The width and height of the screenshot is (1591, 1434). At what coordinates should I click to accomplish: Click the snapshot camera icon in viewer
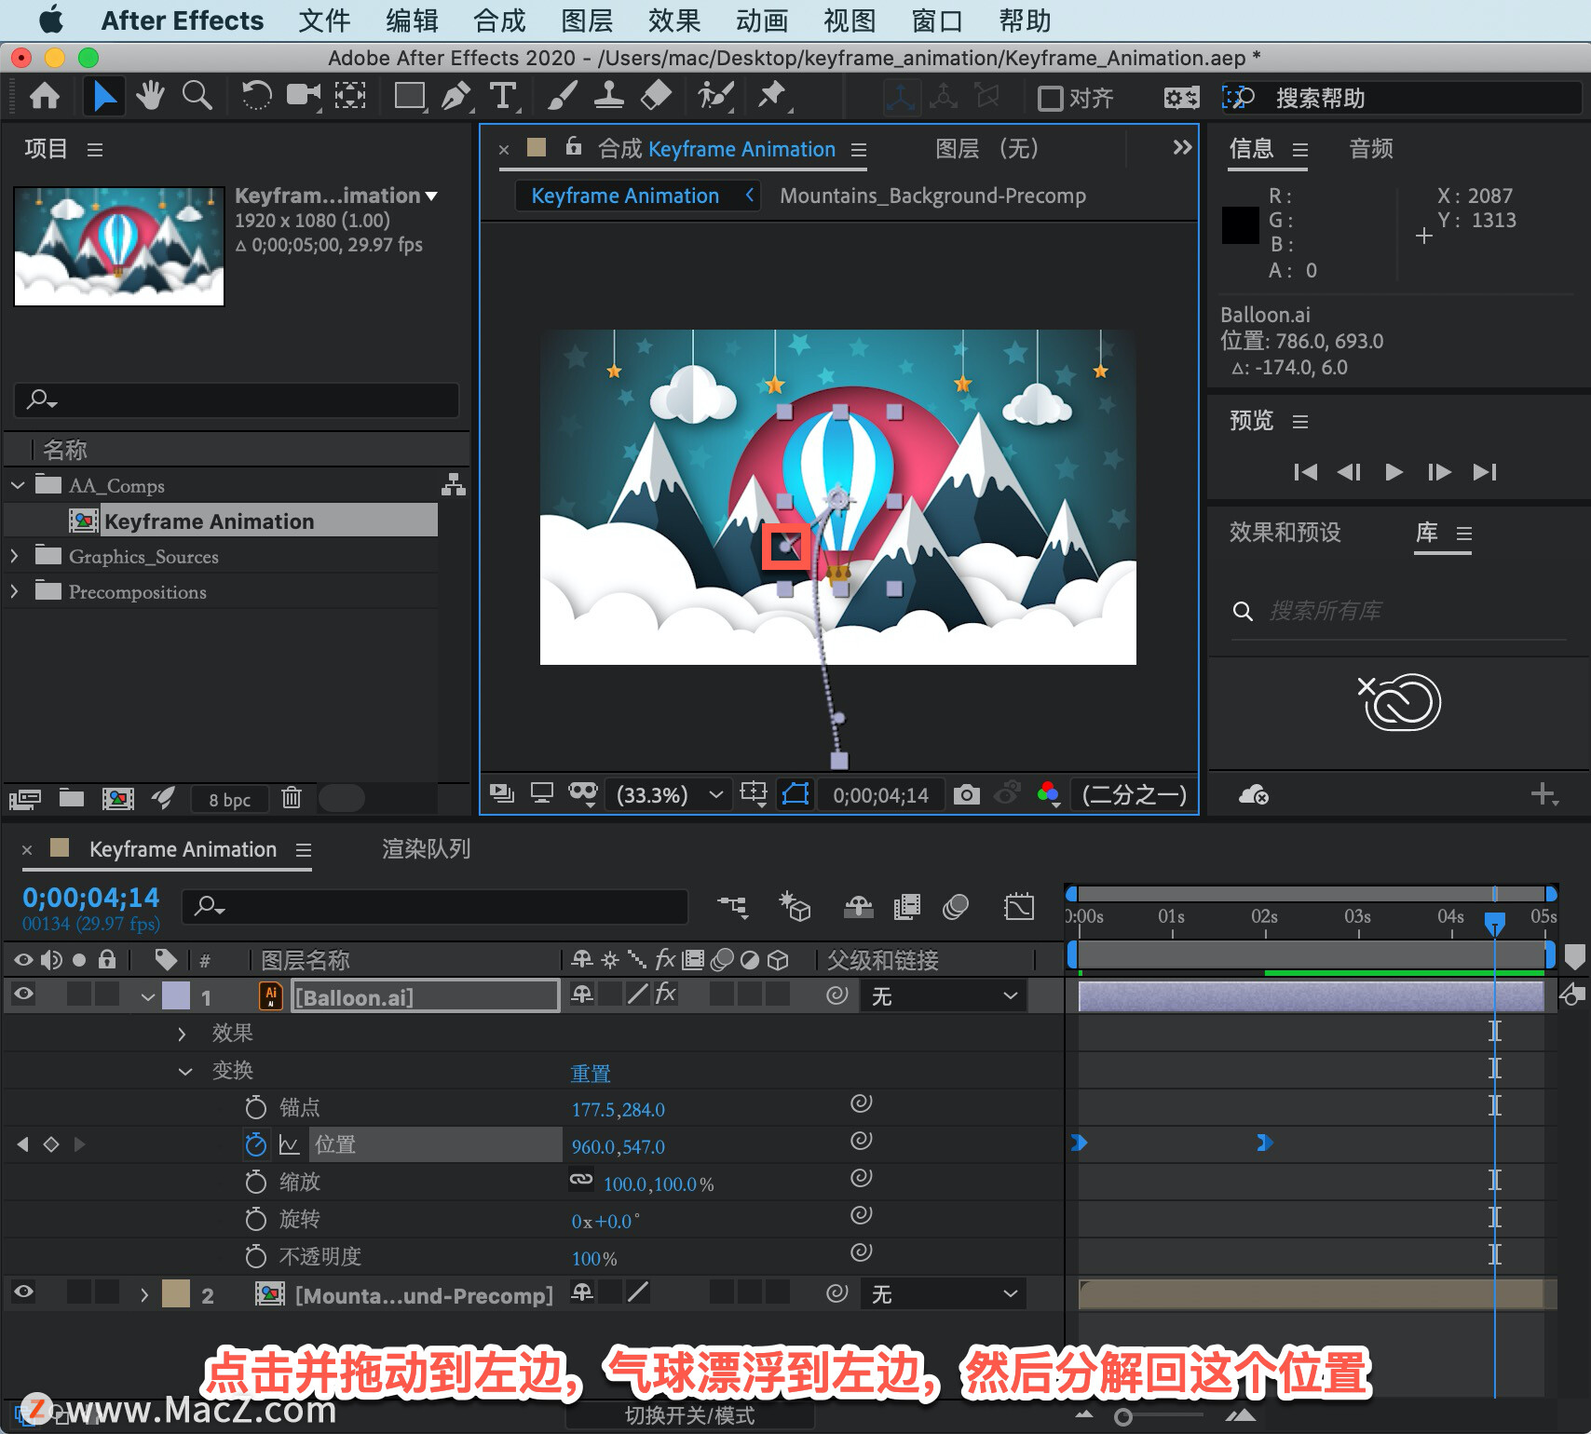click(967, 794)
